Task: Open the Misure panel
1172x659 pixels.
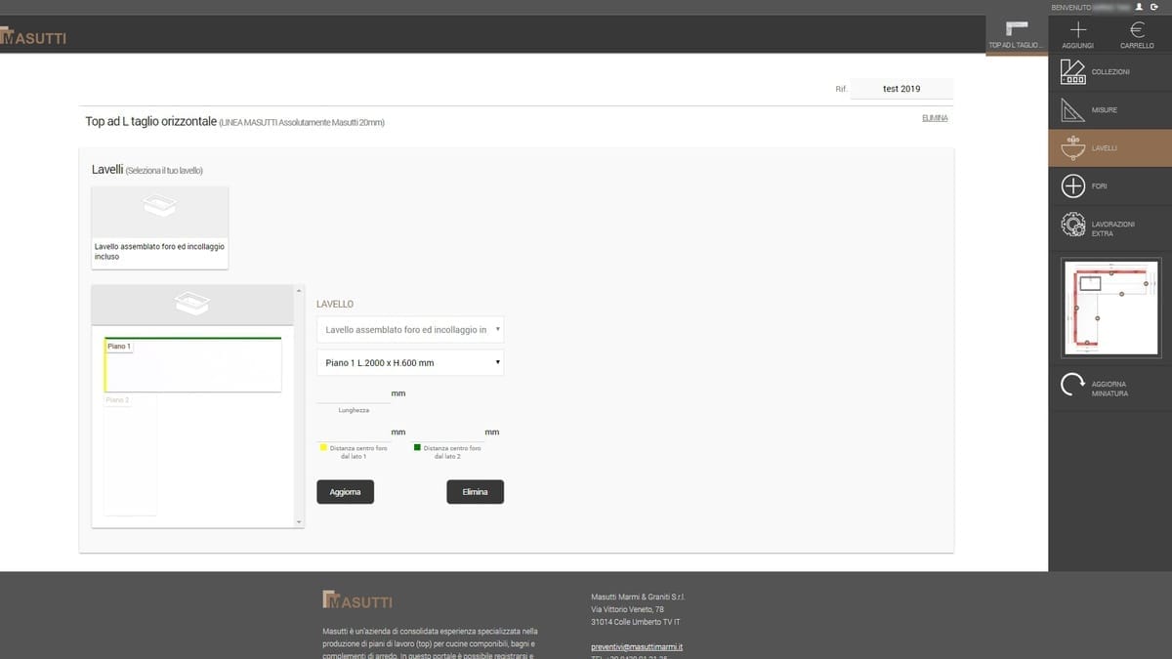Action: click(1110, 110)
